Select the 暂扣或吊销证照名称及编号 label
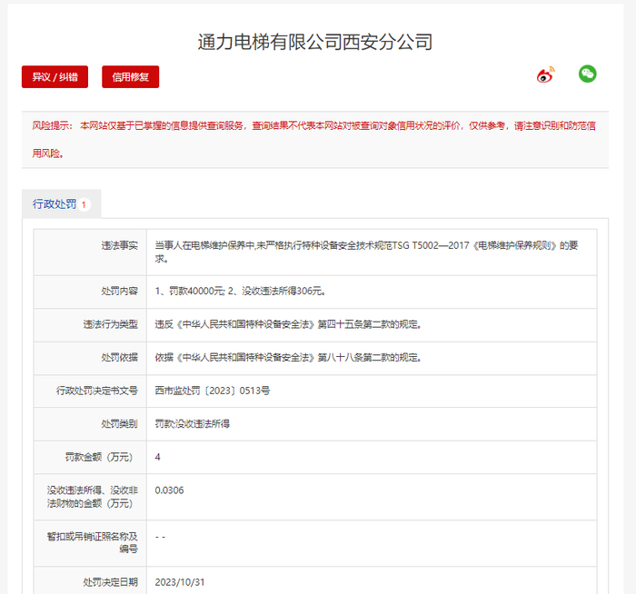Viewport: 636px width, 594px height. point(92,543)
